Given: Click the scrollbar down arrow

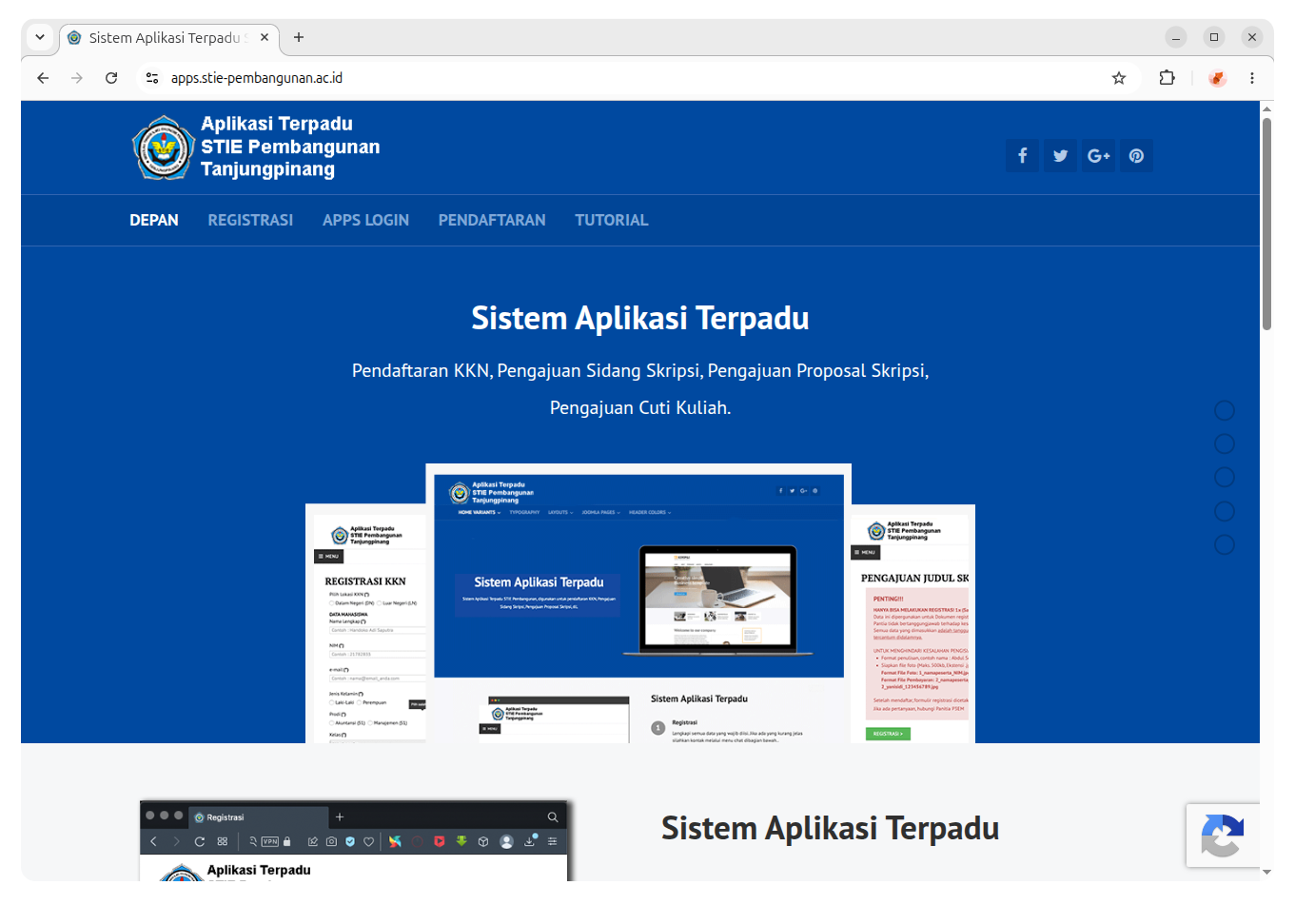Looking at the screenshot, I should (x=1266, y=872).
